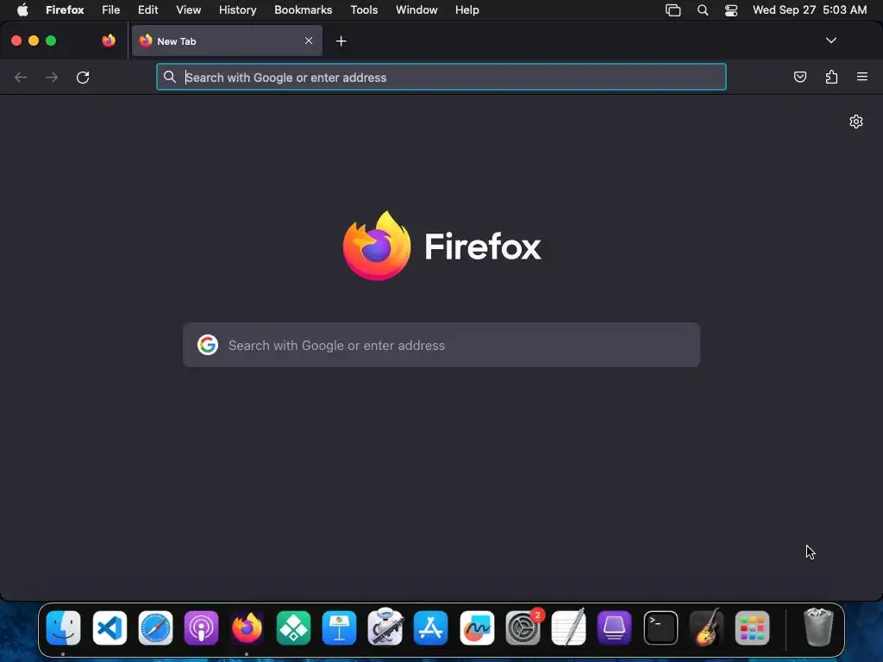Focus the top address bar field

coord(441,77)
